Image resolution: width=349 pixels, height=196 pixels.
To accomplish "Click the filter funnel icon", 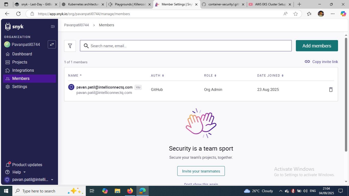I will tap(70, 46).
